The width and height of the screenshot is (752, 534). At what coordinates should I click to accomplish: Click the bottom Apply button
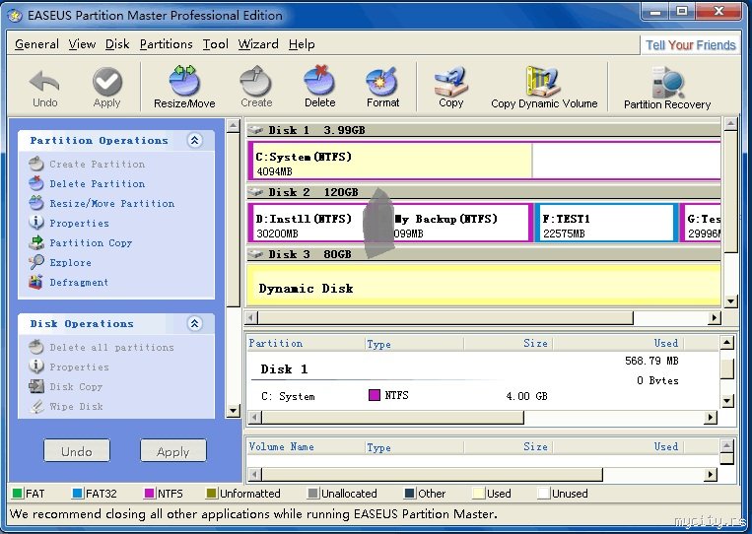[x=173, y=451]
